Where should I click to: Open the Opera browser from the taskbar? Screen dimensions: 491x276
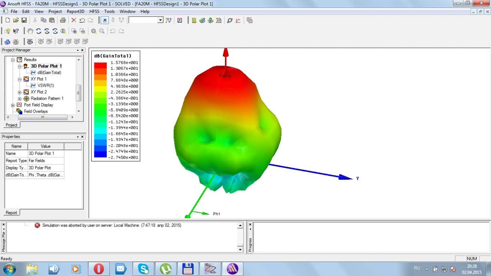(99, 269)
